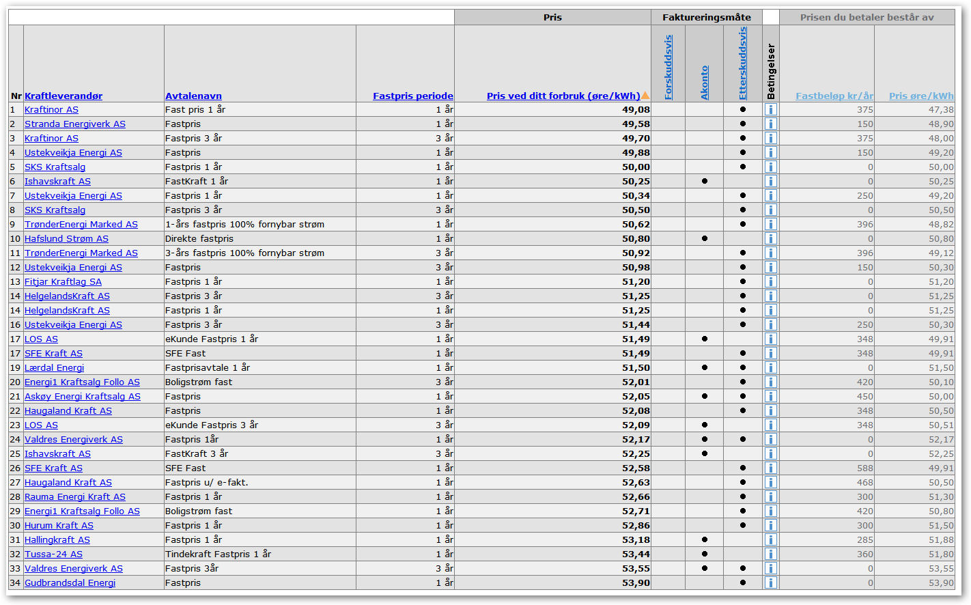971x605 pixels.
Task: Open the conditions info icon for Kraftinor AS Fast pris 1 år
Action: pyautogui.click(x=770, y=109)
